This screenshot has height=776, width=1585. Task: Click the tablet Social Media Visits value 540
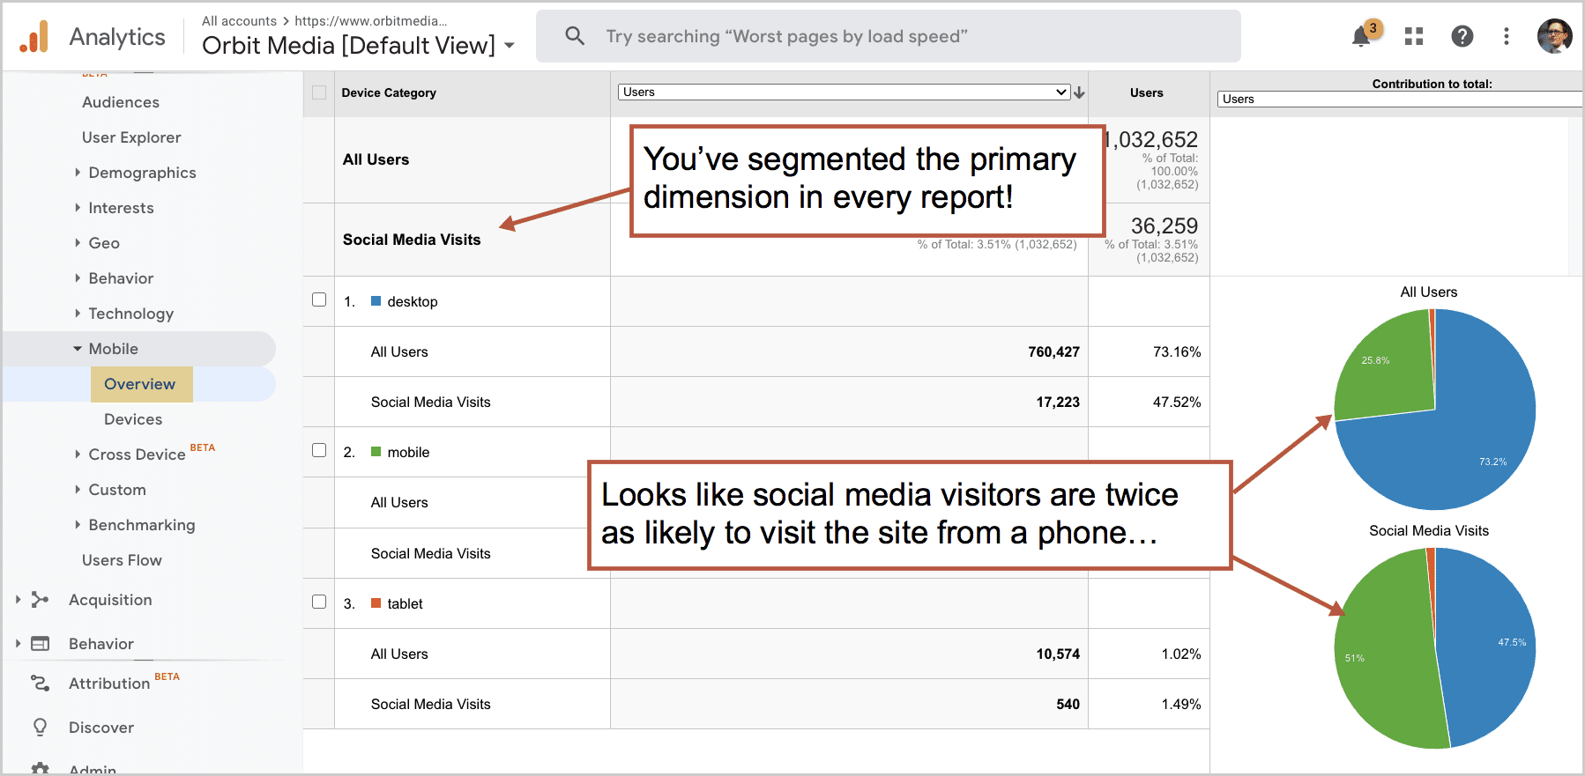pos(1068,704)
